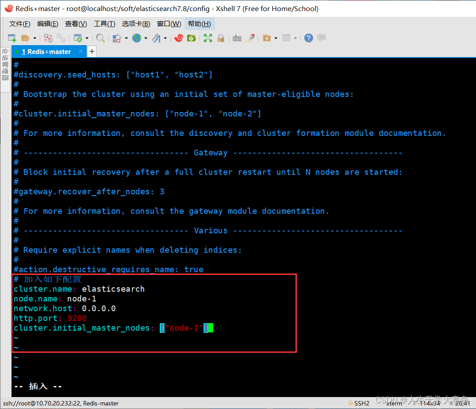Click the xterm label in the status bar
Image resolution: width=476 pixels, height=409 pixels.
pyautogui.click(x=394, y=403)
